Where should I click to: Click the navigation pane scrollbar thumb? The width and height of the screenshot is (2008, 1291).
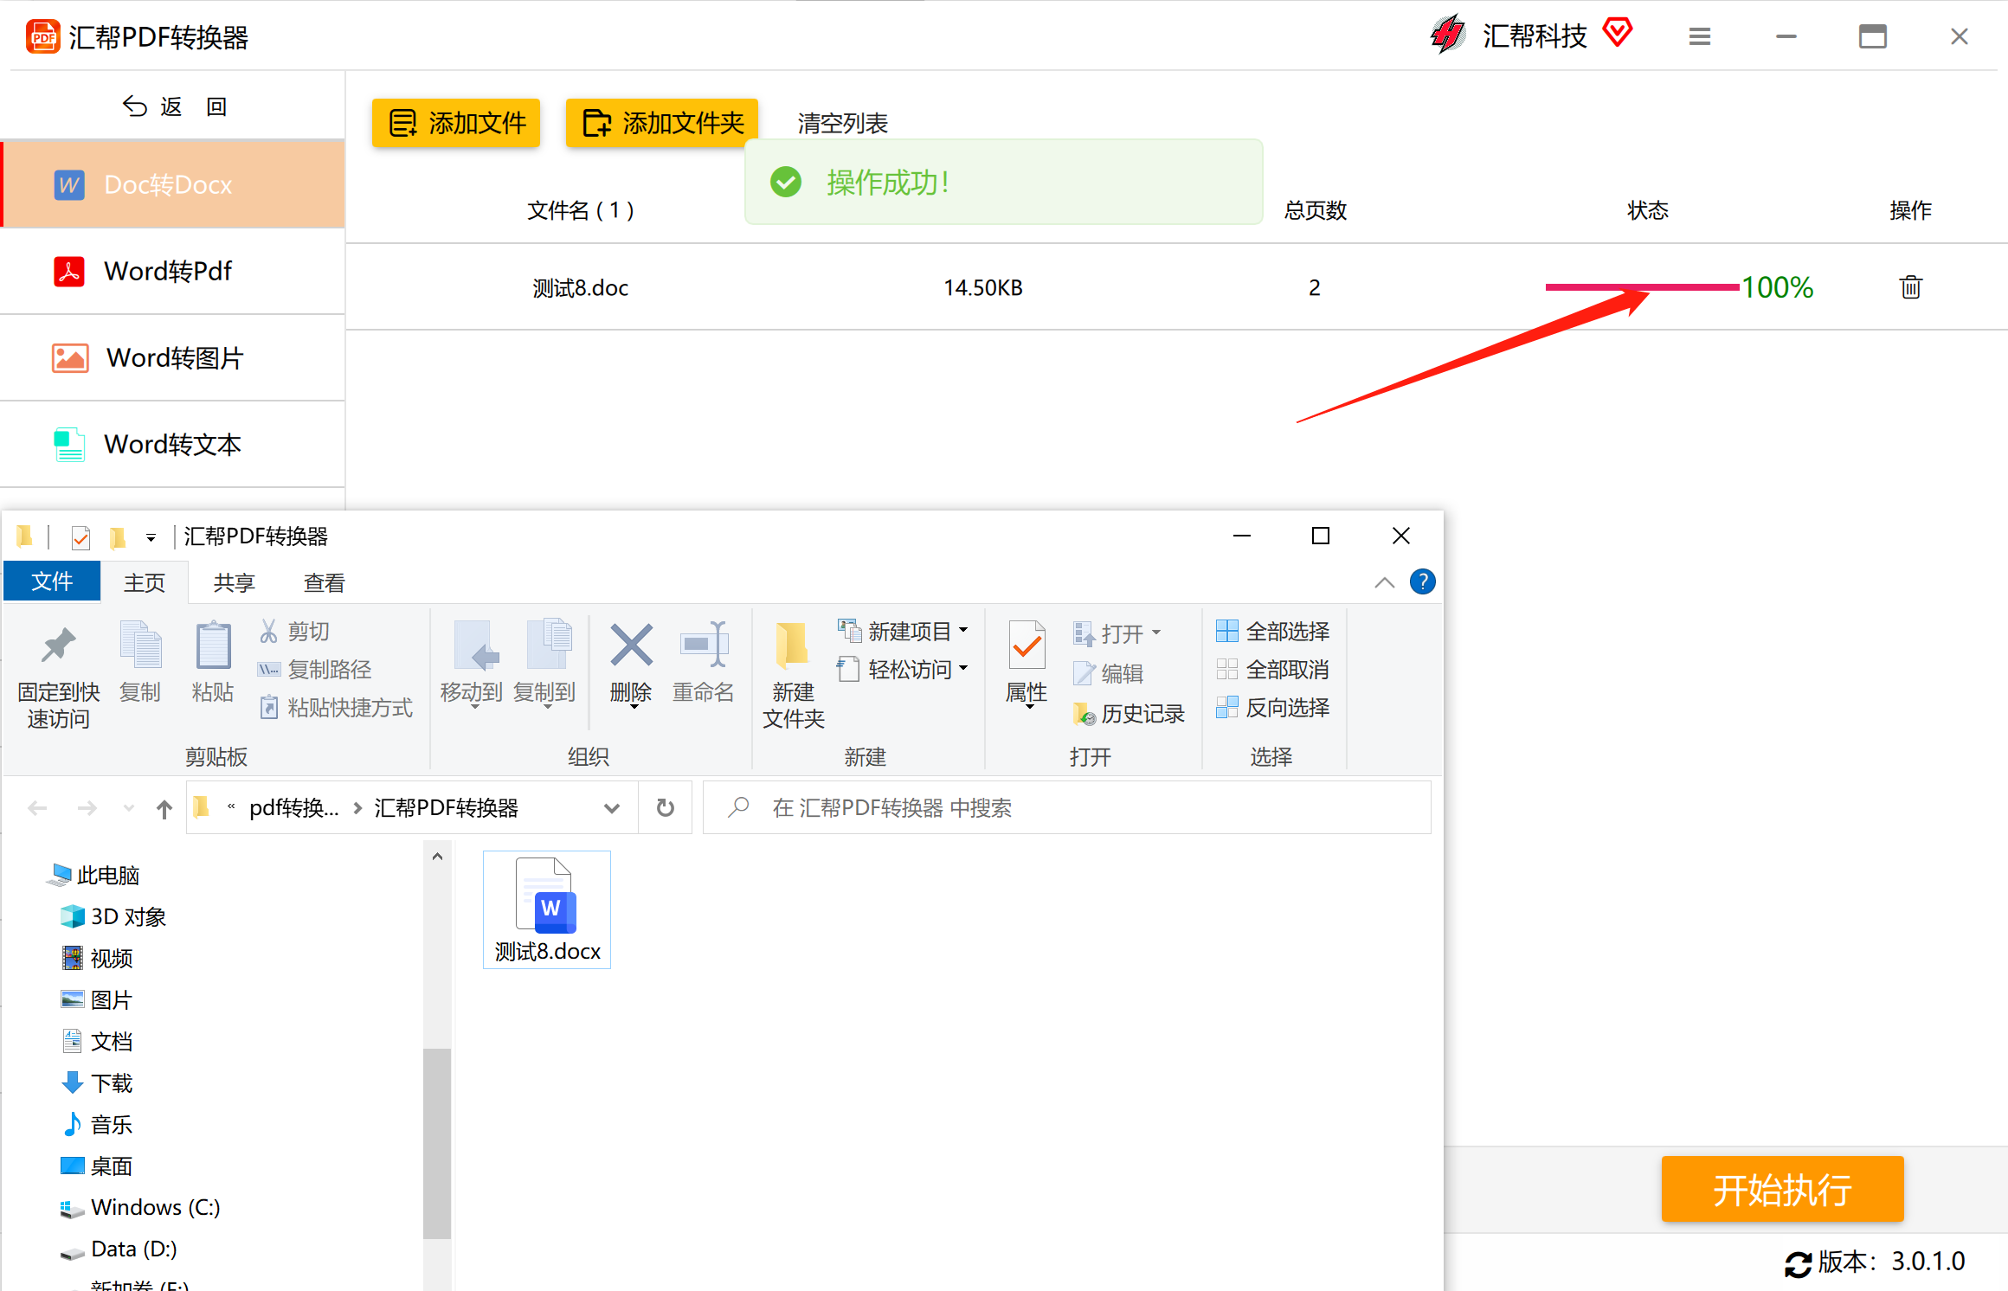point(437,1142)
